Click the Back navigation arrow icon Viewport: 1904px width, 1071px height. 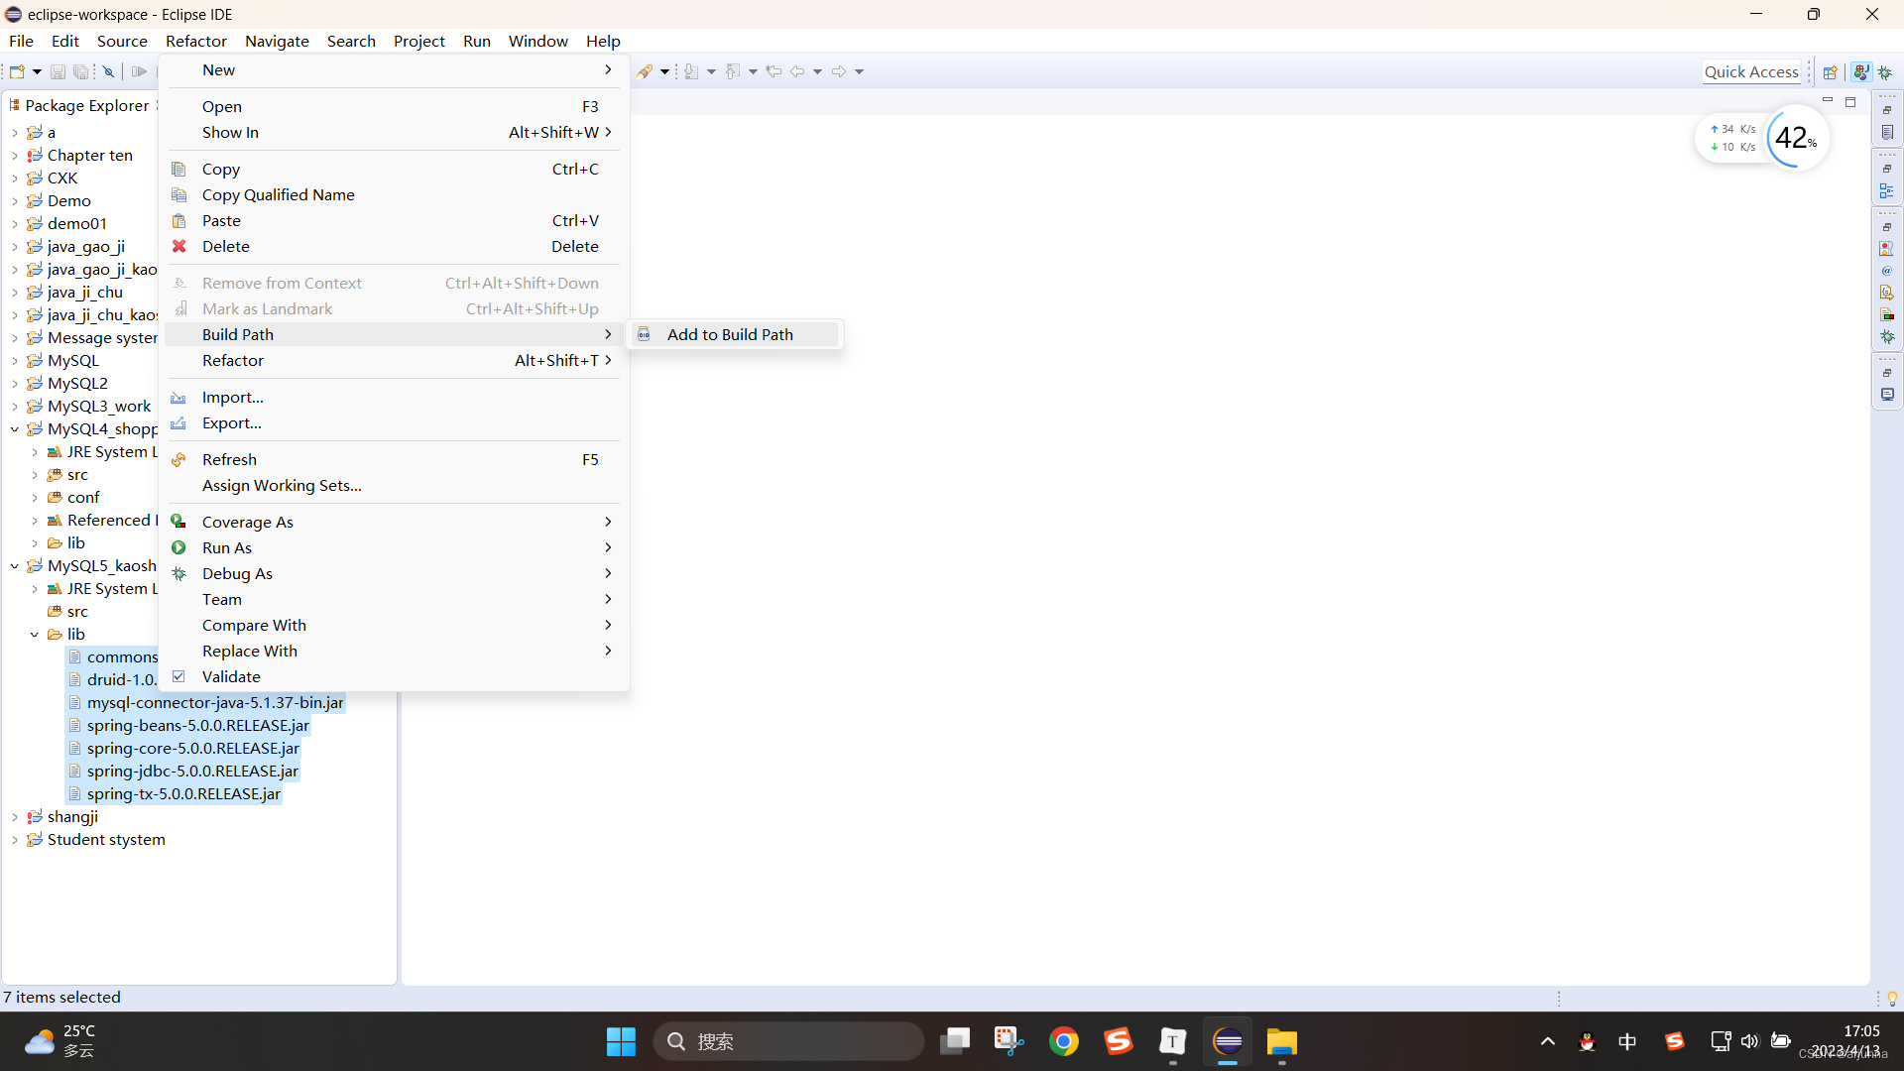797,71
